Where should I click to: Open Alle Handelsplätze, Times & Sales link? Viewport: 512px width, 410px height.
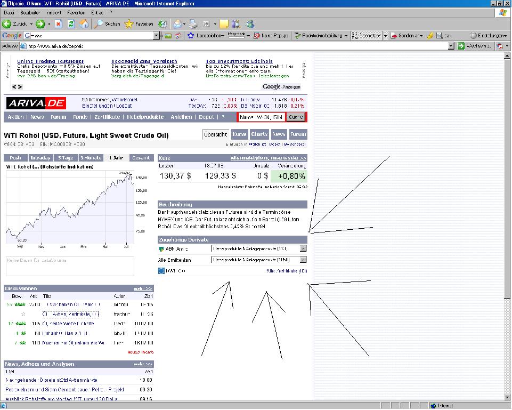(269, 158)
